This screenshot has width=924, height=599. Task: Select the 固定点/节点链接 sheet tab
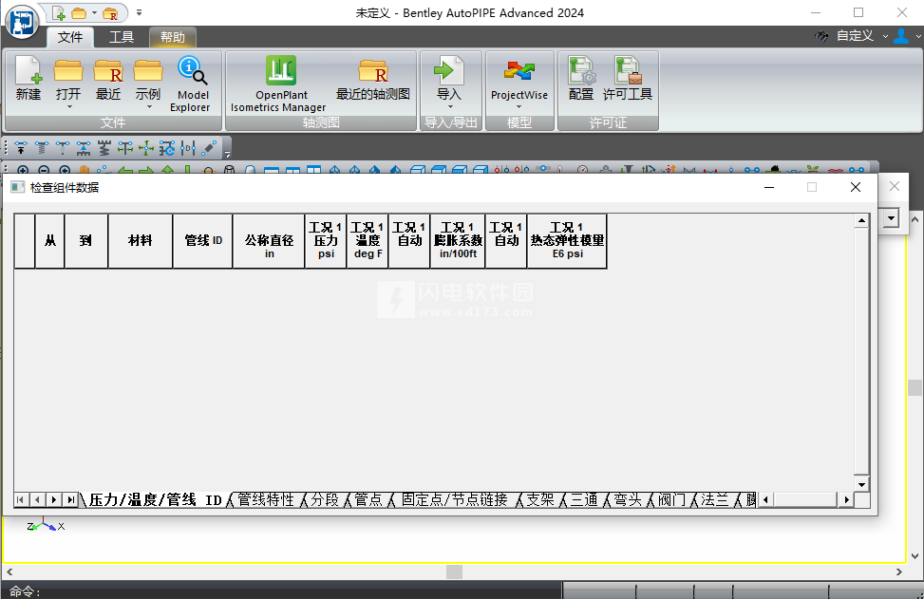tap(454, 500)
